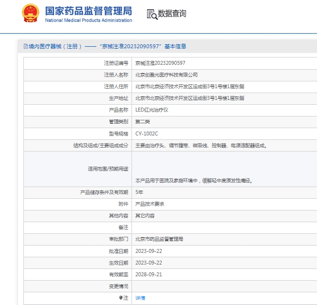Select approving department 北京市药品监督管理局
The height and width of the screenshot is (305, 317).
(x=159, y=239)
